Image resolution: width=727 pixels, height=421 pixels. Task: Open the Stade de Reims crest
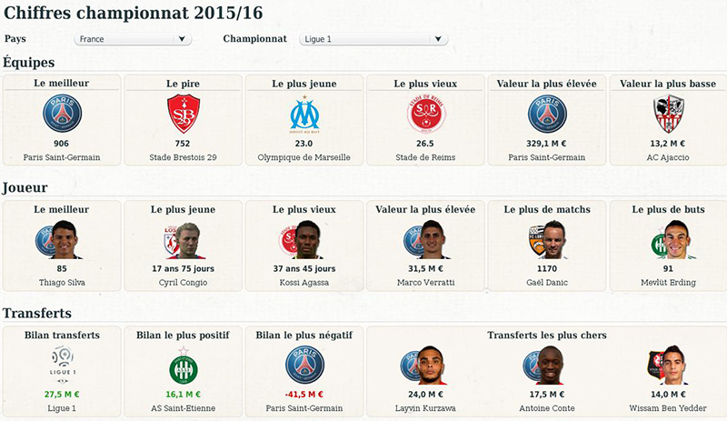(426, 114)
